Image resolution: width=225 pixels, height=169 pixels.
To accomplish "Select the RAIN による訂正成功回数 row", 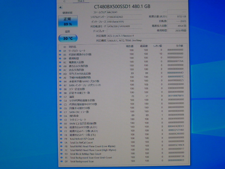I will point(122,123).
